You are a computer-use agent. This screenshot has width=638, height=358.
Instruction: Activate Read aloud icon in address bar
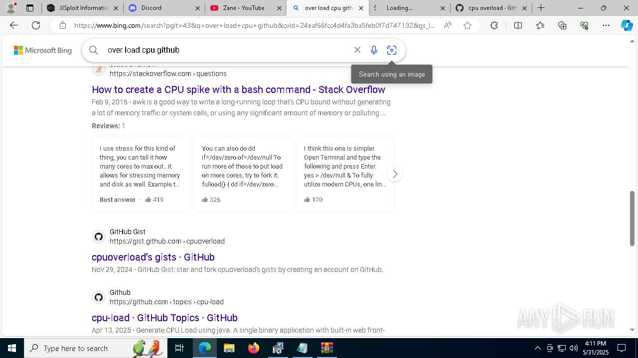point(448,25)
